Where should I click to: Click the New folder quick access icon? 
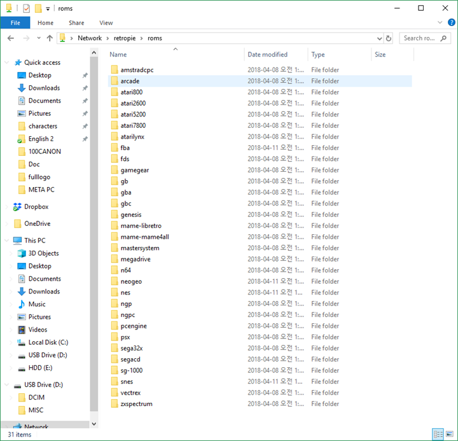pyautogui.click(x=38, y=8)
